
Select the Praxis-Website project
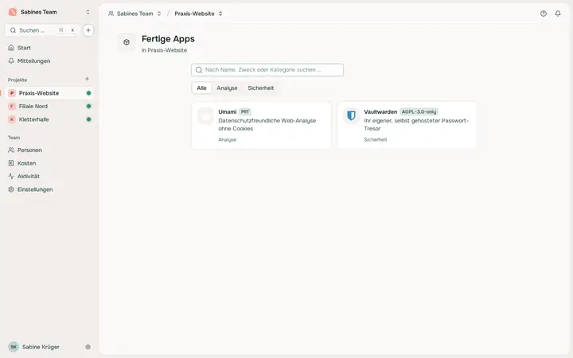coord(49,93)
